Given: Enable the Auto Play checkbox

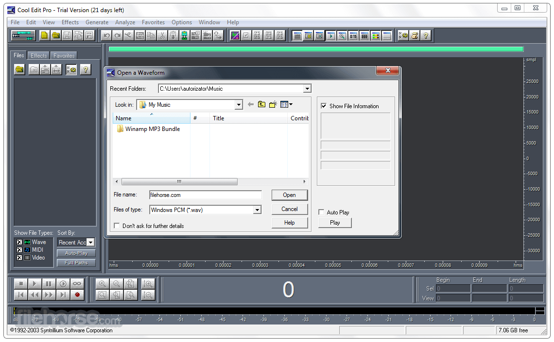Looking at the screenshot, I should 321,212.
